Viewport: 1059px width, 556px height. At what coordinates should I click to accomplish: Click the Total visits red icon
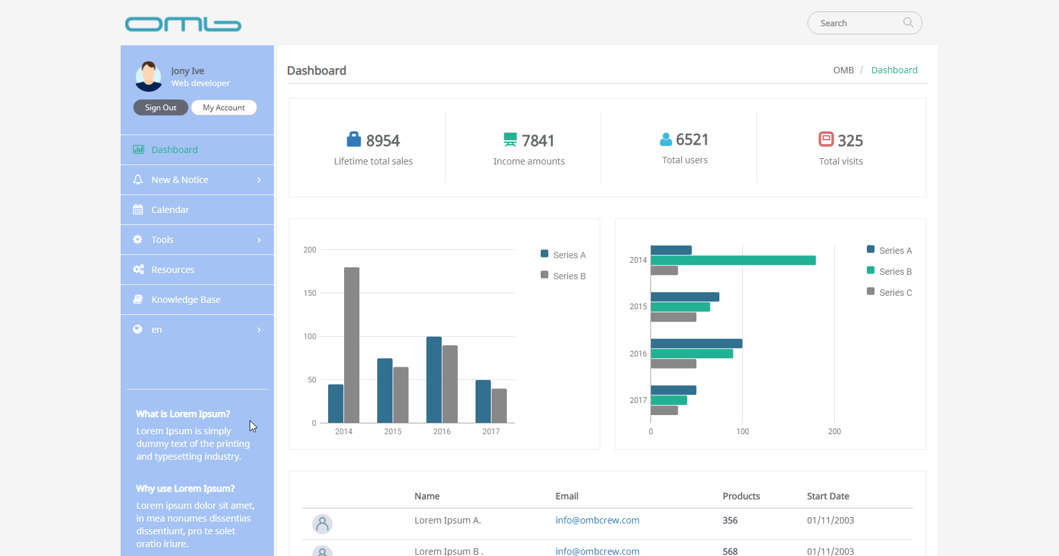click(x=826, y=139)
